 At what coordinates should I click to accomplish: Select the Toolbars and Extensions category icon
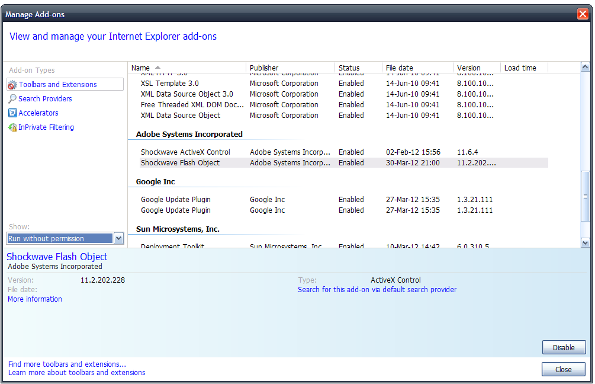[12, 84]
